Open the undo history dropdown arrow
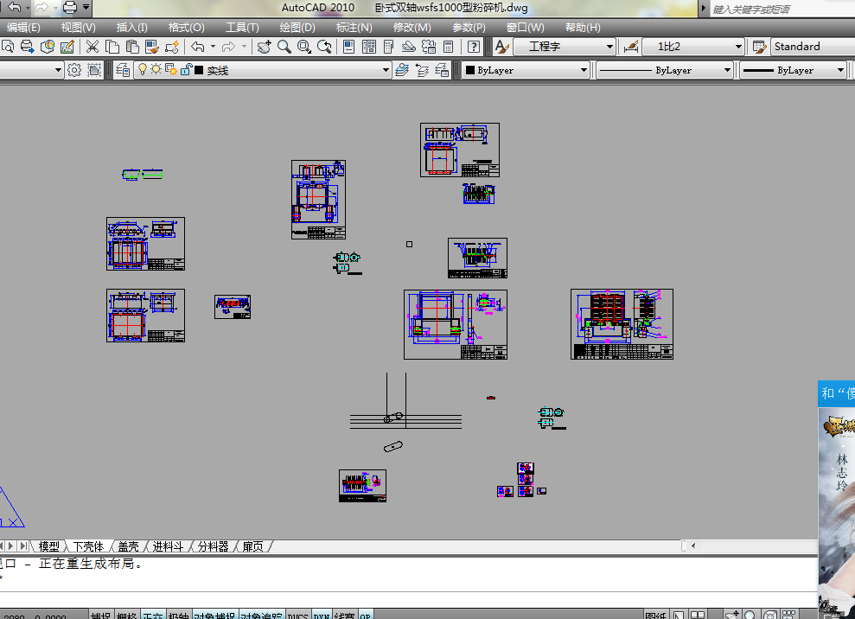The height and width of the screenshot is (619, 855). point(213,47)
